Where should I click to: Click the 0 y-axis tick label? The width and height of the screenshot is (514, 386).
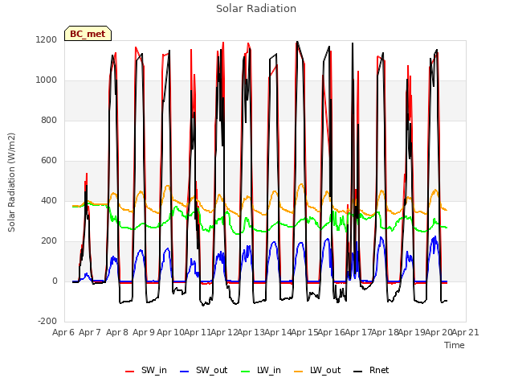pos(55,281)
